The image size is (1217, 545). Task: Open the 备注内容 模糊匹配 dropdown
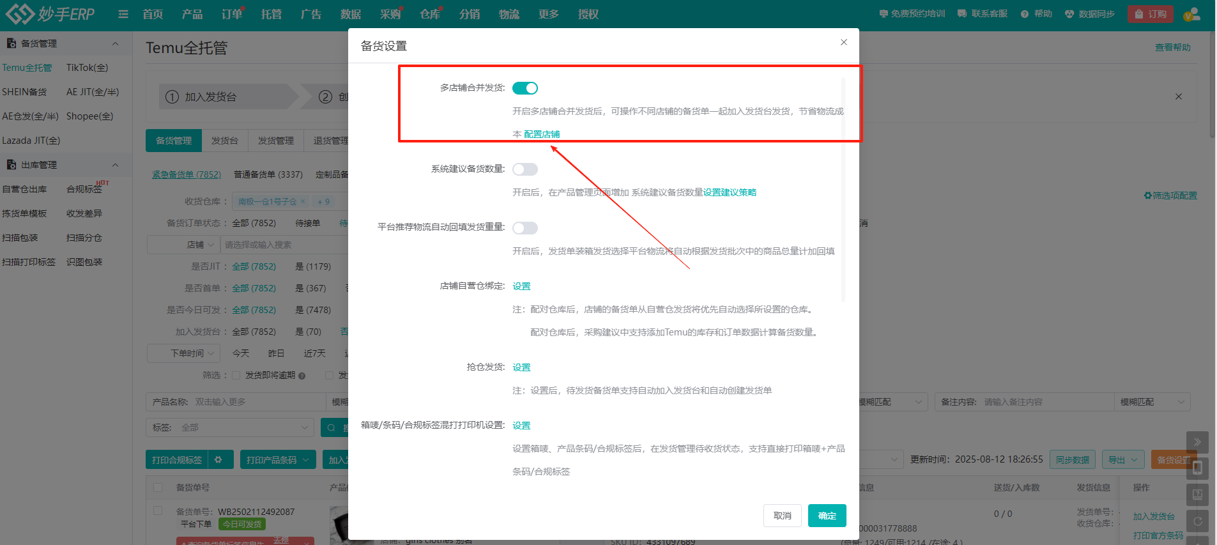click(1152, 402)
